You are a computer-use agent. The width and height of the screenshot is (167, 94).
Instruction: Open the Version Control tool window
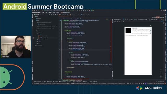[x=37, y=82]
